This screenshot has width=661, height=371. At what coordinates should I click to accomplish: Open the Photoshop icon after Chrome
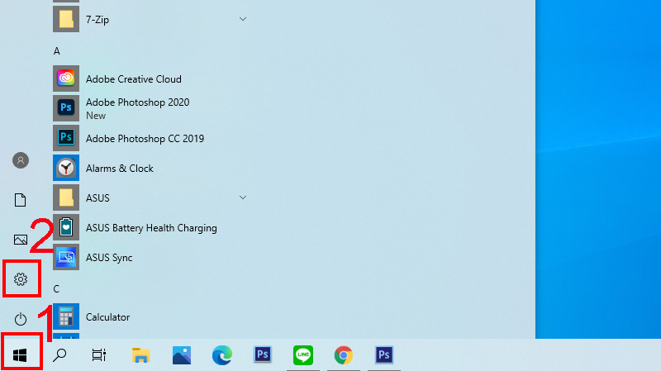[x=384, y=354]
